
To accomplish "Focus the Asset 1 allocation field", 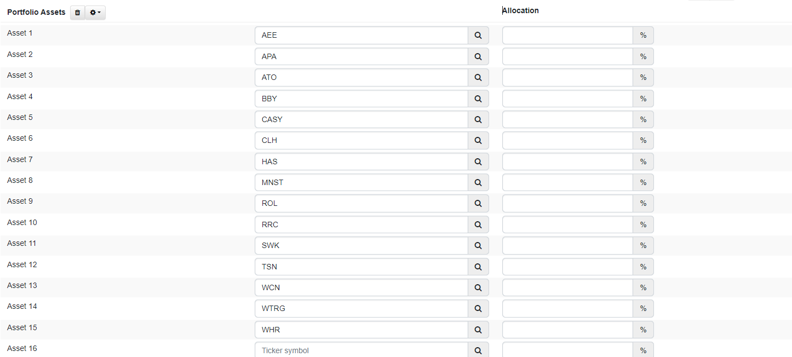I will [x=567, y=36].
